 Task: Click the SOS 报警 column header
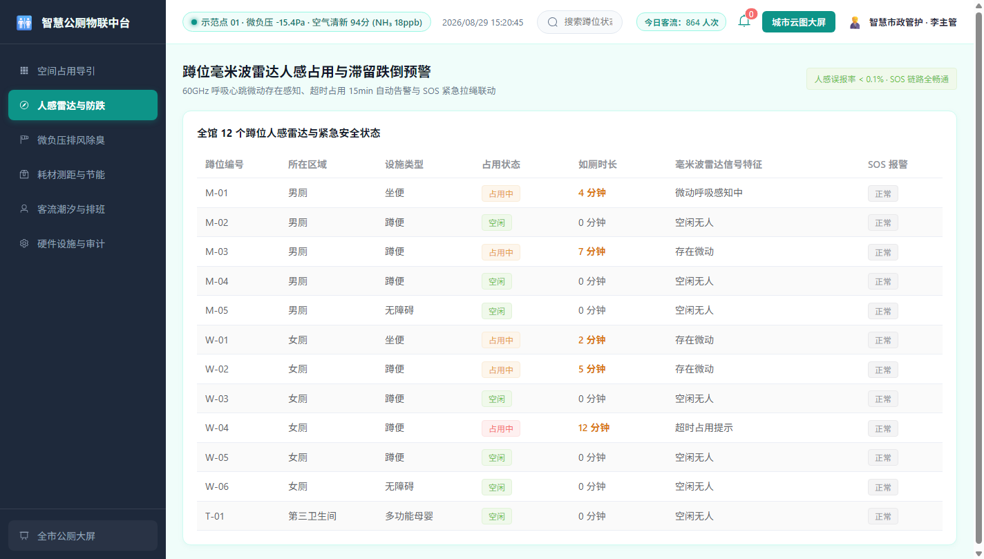[x=887, y=164]
